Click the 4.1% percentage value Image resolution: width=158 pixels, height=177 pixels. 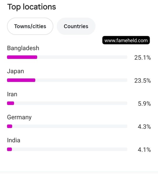pos(144,150)
